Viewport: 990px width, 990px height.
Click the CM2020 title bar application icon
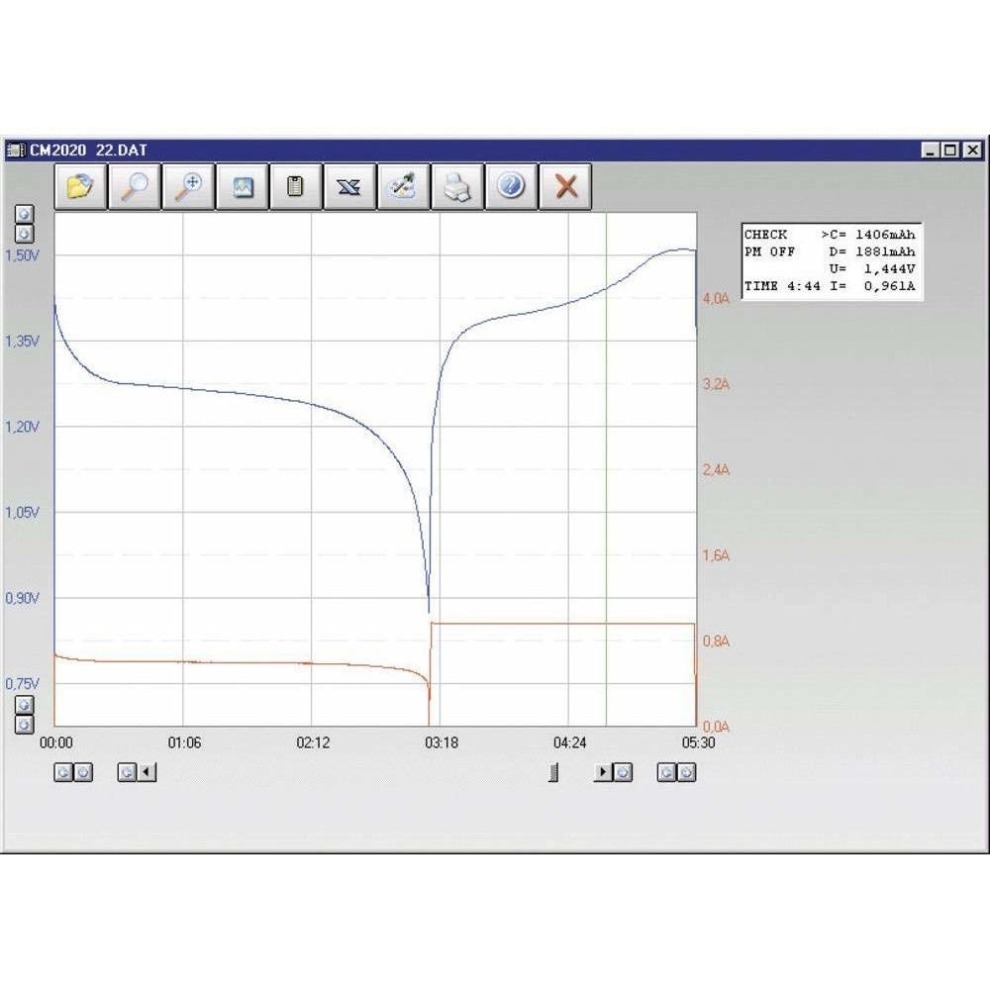15,150
